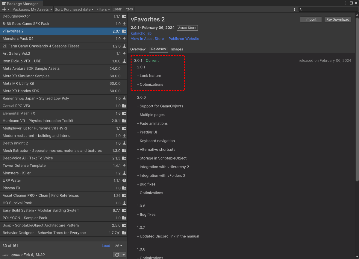Viewport: 359px width, 259px height.
Task: Click download icon for Death Knight 2
Action: coord(124,143)
